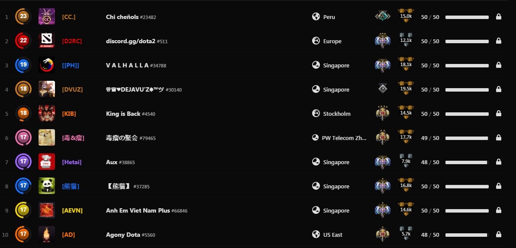Click the Stockholm region label

tap(336, 114)
